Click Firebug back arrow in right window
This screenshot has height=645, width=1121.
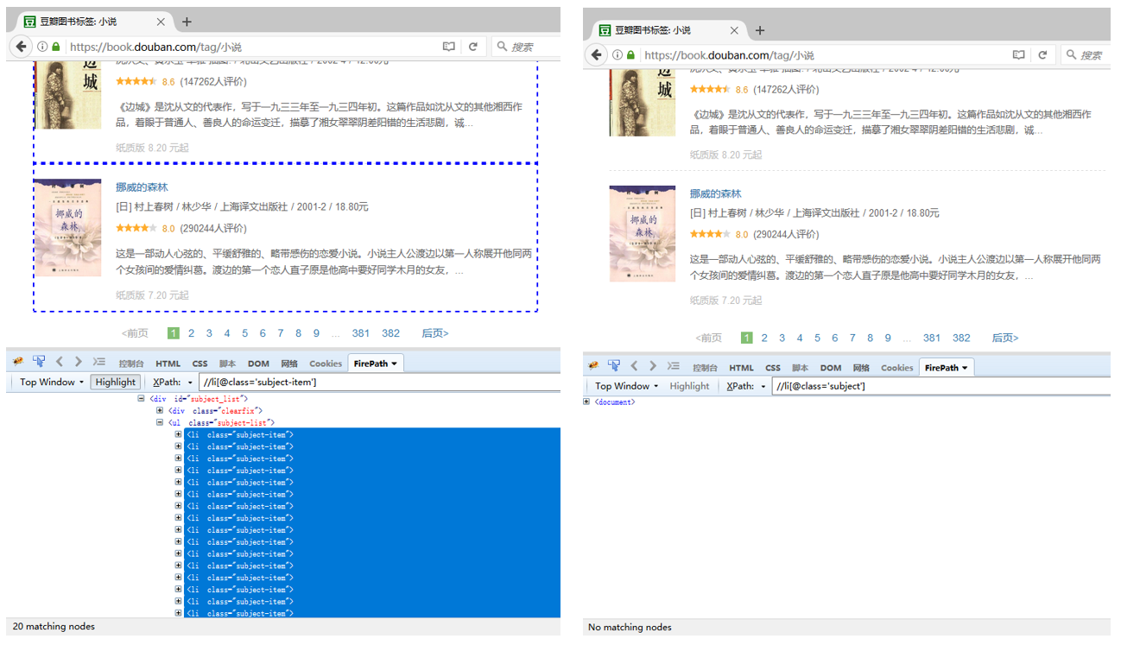click(x=634, y=366)
